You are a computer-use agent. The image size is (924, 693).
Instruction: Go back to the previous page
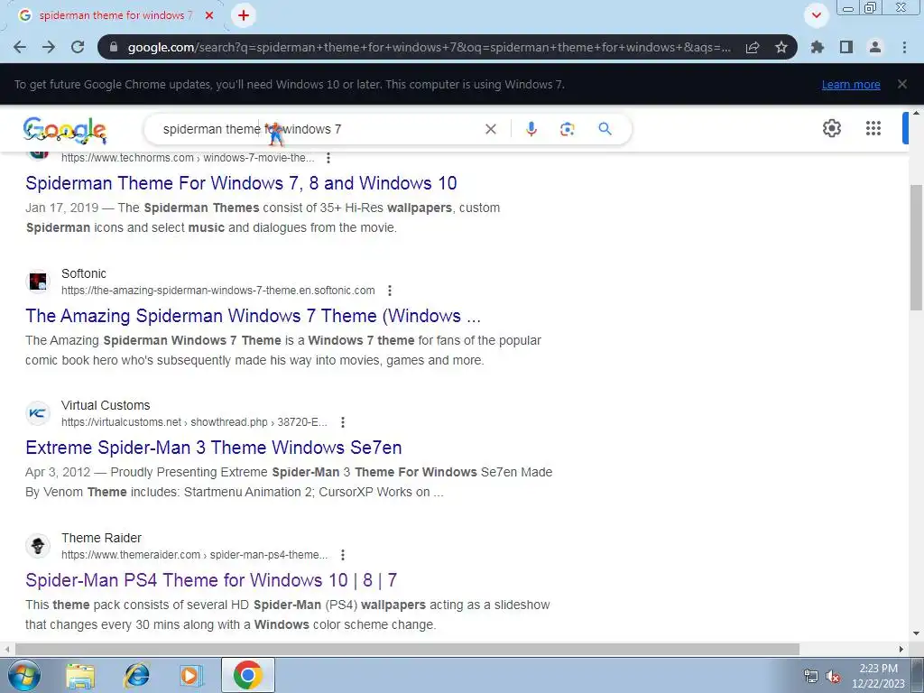20,47
